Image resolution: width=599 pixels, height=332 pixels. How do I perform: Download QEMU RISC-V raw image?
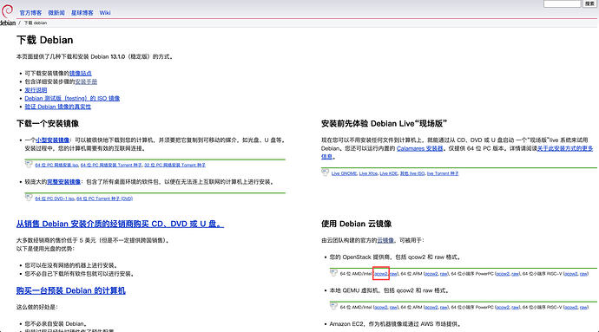coord(583,307)
